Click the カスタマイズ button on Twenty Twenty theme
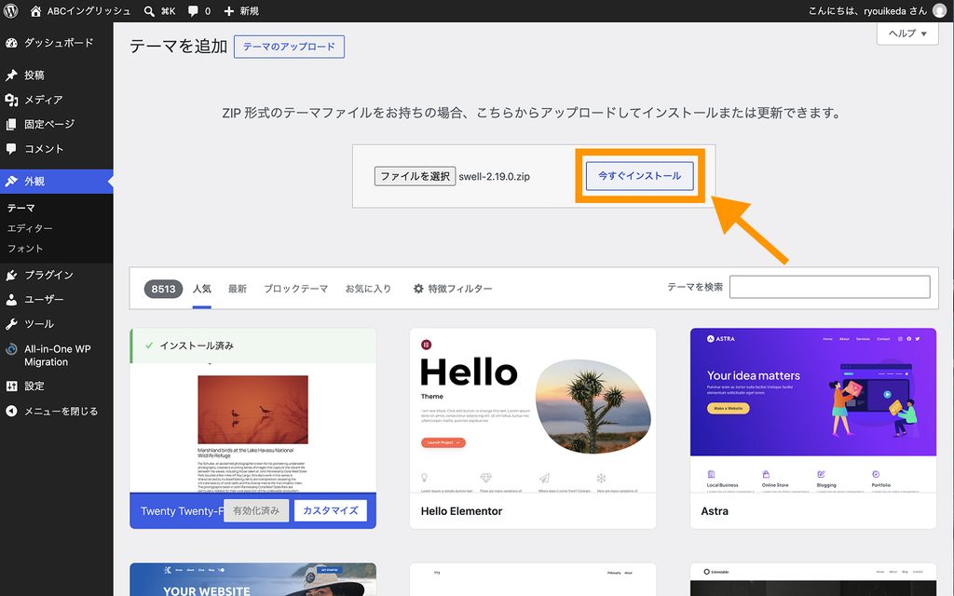 click(331, 510)
